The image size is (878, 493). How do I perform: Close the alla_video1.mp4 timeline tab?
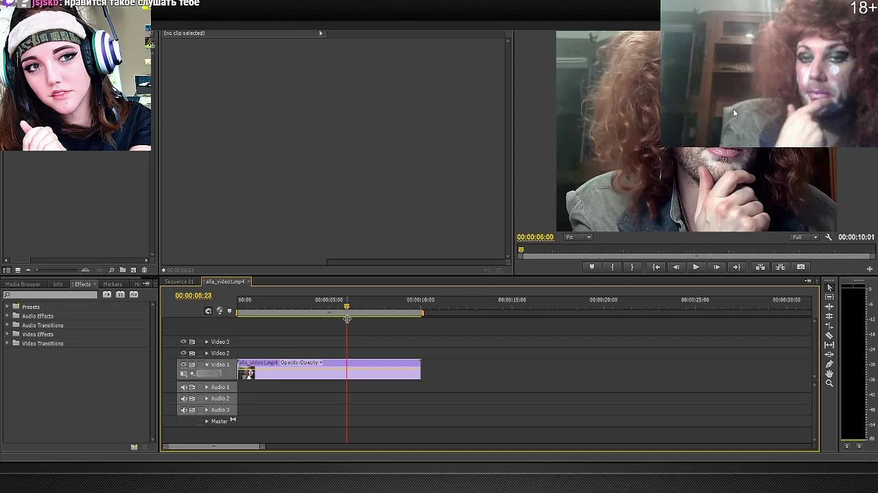tap(250, 281)
